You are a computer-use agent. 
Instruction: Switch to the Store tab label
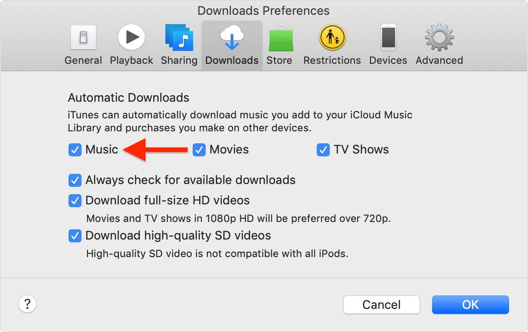(279, 61)
